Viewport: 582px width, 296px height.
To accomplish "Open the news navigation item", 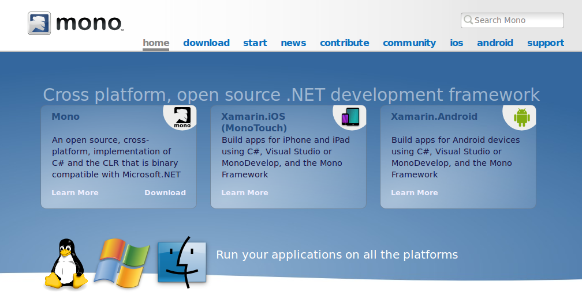I will coord(293,43).
